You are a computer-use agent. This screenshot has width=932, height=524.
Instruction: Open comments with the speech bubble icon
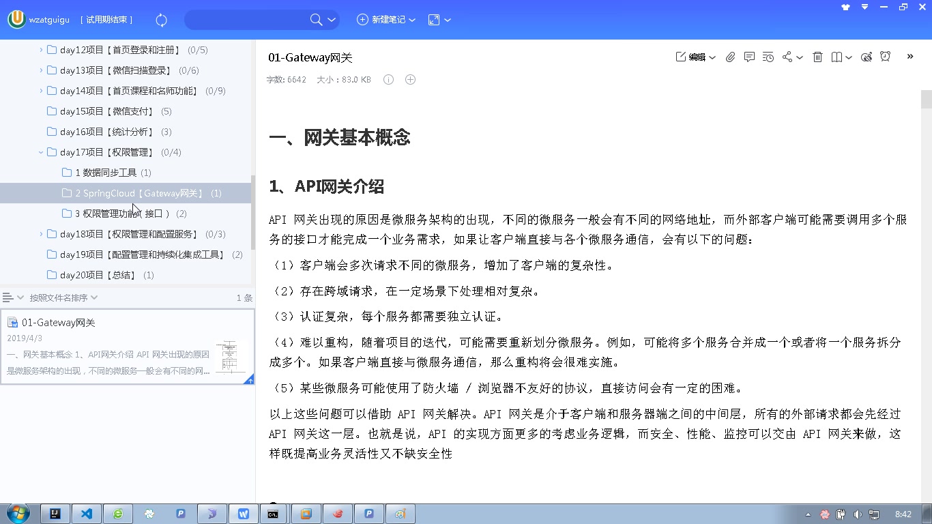point(749,57)
